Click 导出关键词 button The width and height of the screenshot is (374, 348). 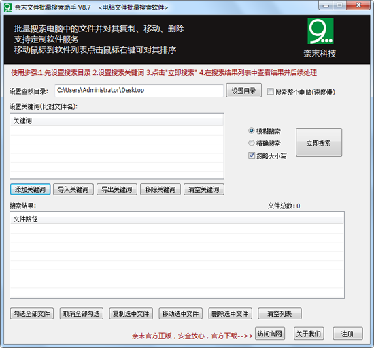coord(117,189)
